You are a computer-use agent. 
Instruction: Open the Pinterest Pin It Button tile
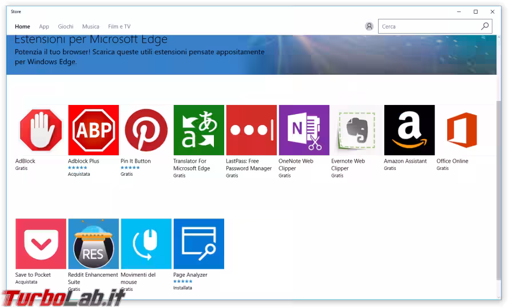pyautogui.click(x=146, y=130)
